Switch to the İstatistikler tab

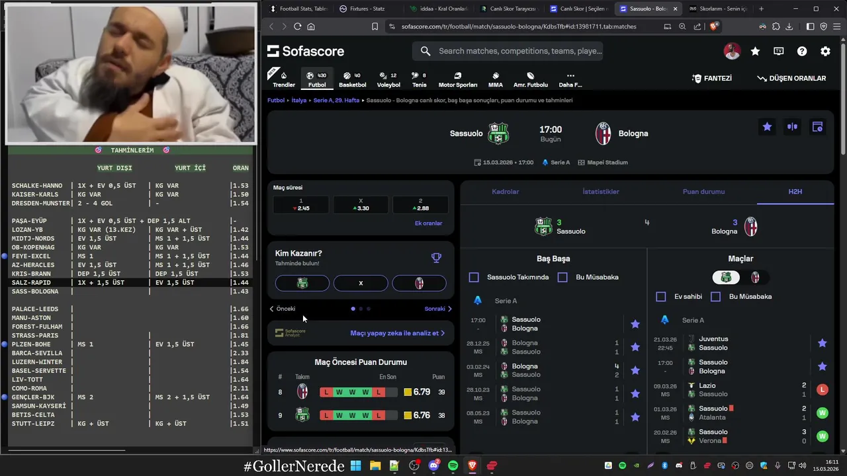601,192
